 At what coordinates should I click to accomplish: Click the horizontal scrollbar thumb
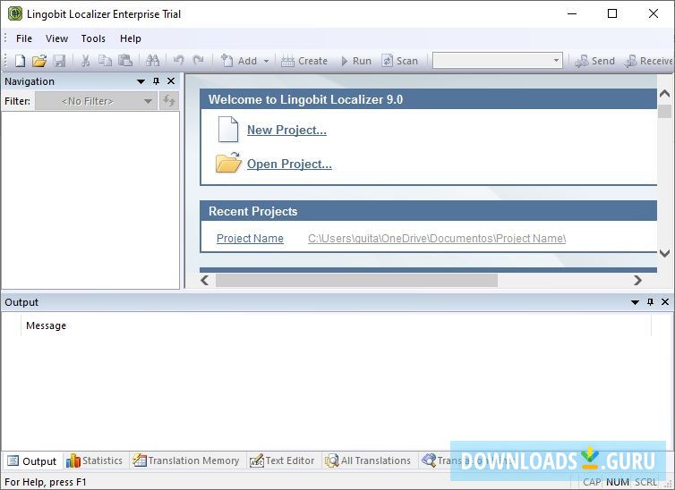click(x=356, y=280)
